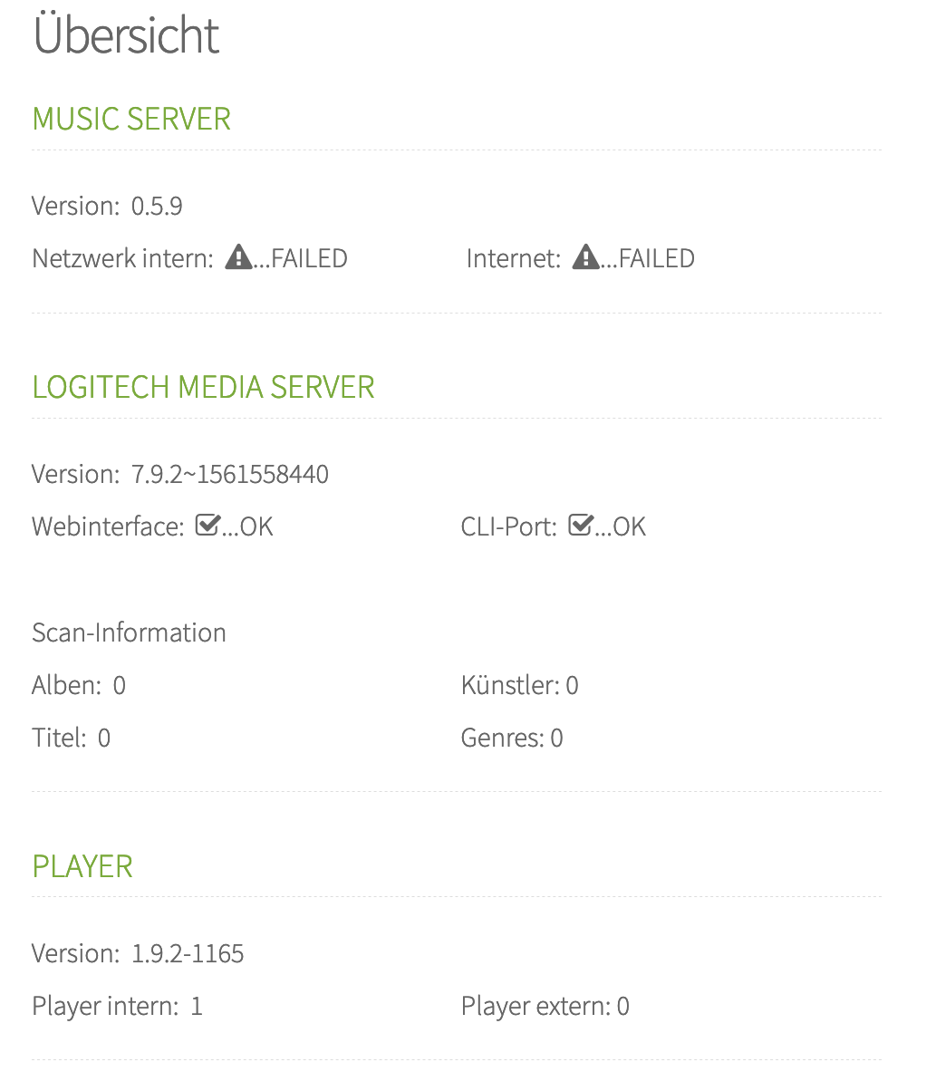
Task: Click the Netzwerk intern warning triangle icon
Action: pos(238,258)
